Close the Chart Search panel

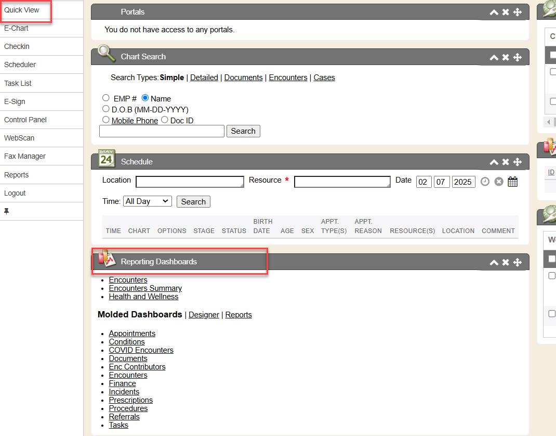(506, 57)
